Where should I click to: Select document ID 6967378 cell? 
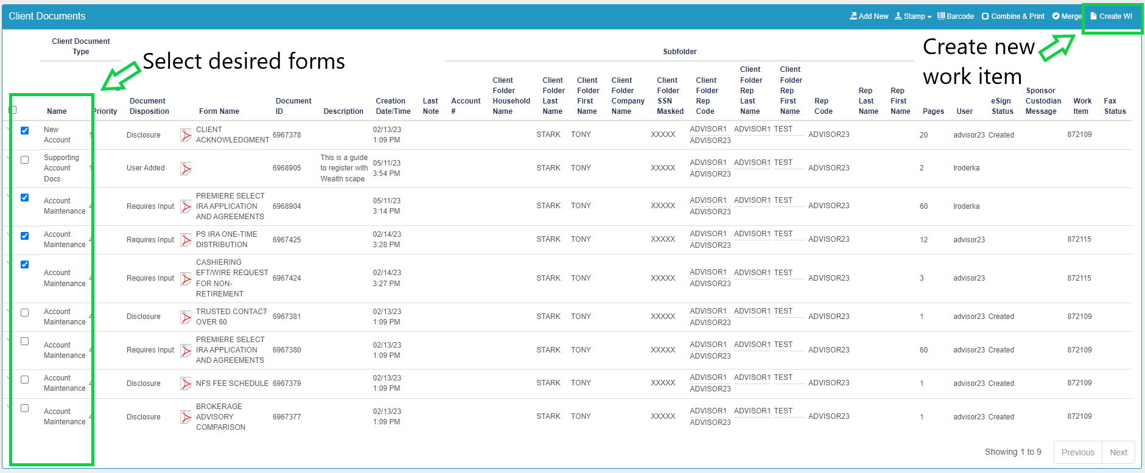(287, 135)
